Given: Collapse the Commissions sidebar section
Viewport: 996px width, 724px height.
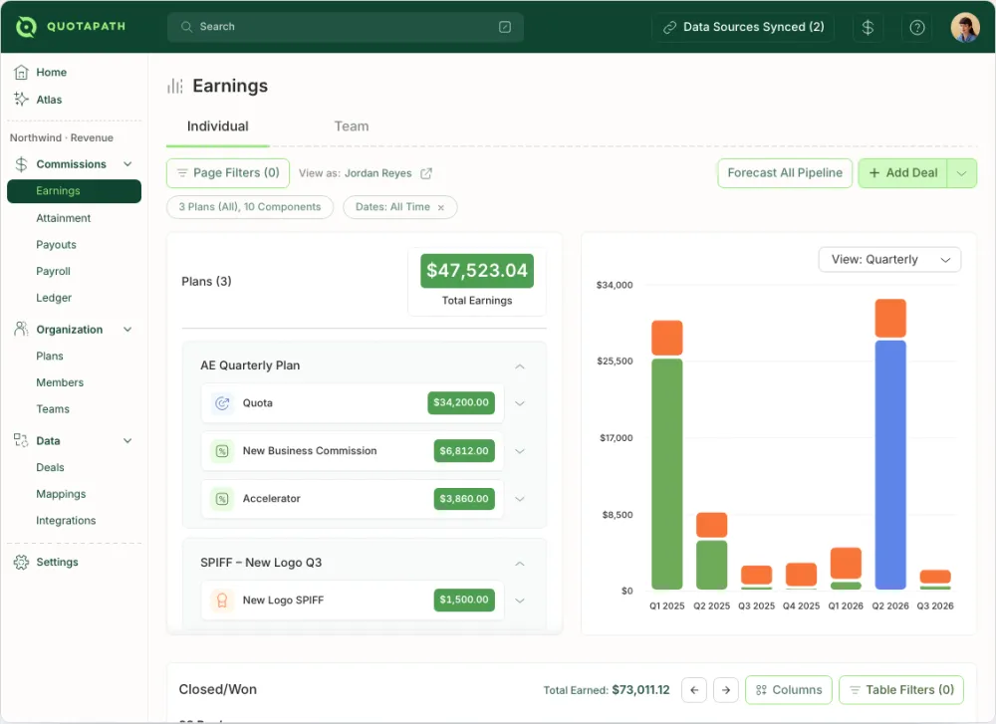Looking at the screenshot, I should 127,164.
